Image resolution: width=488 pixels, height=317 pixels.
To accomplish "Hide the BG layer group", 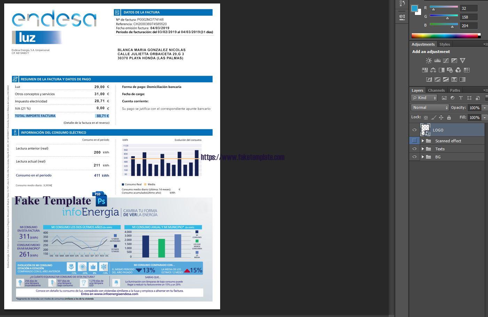I will tap(415, 157).
